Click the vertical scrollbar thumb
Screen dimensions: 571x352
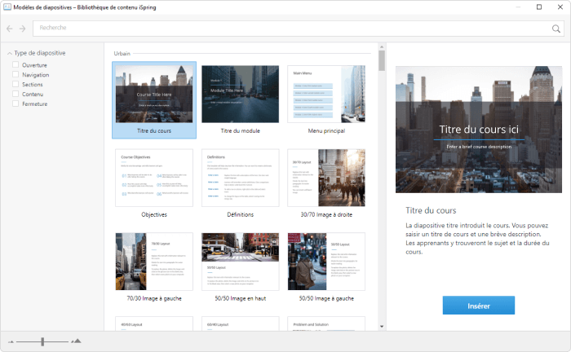pos(382,60)
